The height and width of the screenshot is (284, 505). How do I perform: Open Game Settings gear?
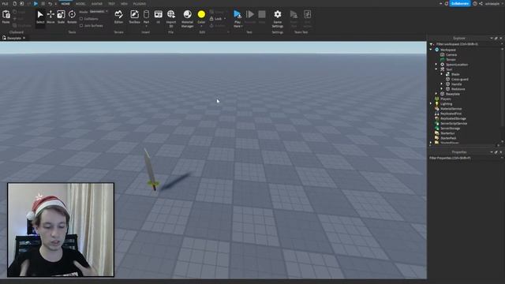(x=277, y=14)
